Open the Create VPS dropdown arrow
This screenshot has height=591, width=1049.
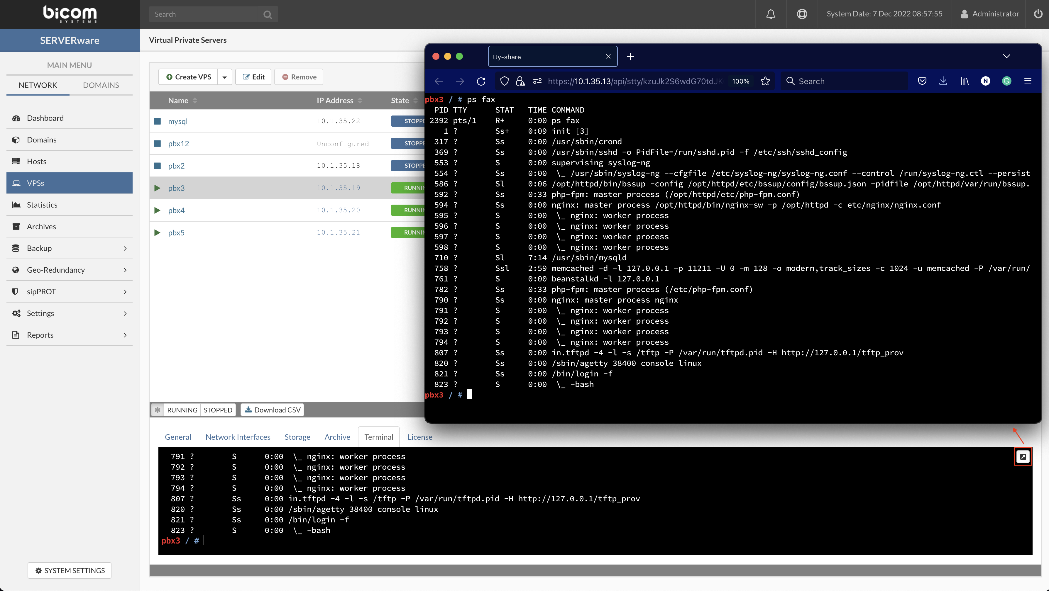pyautogui.click(x=224, y=77)
